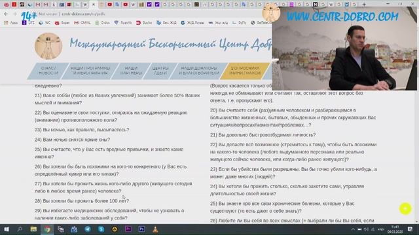The image size is (419, 235).
Task: Open Skype from the taskbar
Action: click(x=101, y=229)
